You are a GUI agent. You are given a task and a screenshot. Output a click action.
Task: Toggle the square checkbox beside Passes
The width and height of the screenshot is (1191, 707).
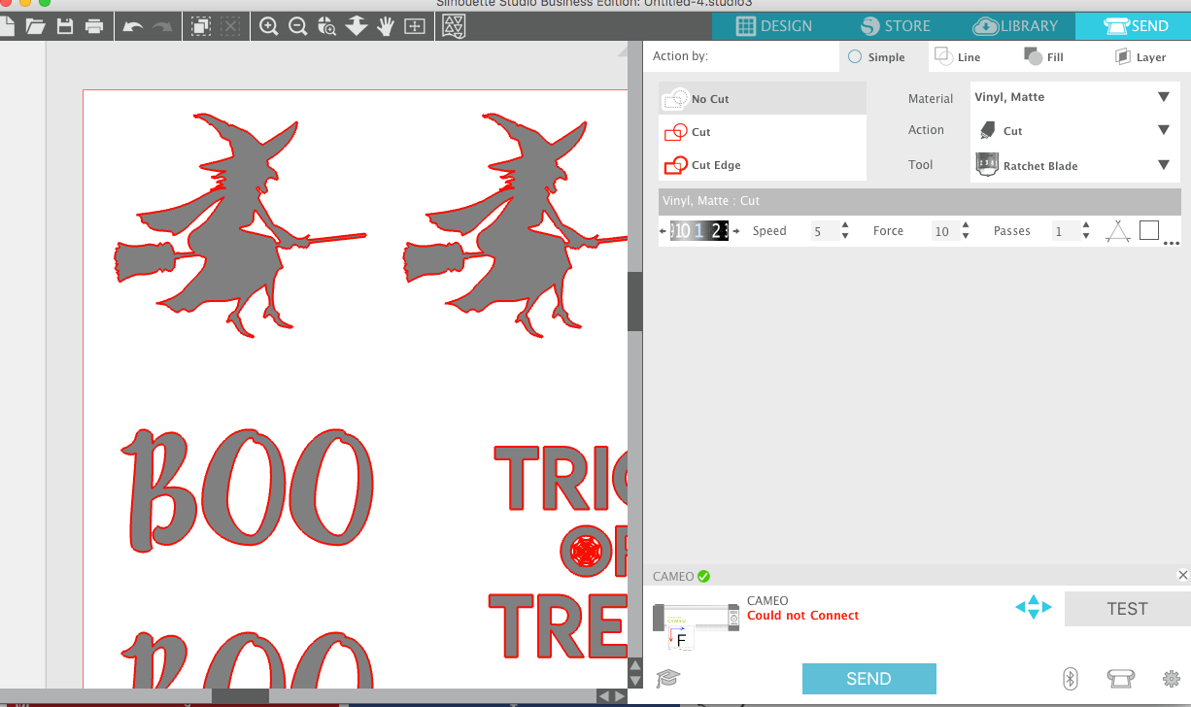point(1149,230)
